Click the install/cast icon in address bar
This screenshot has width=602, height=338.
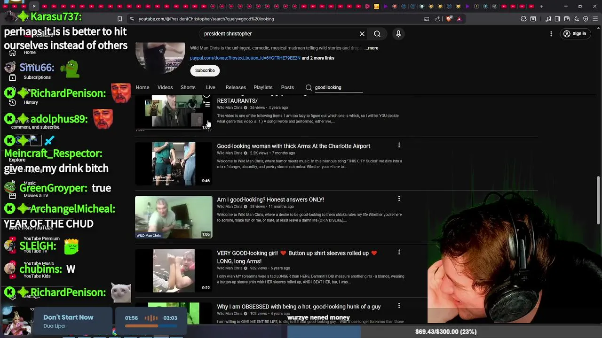[427, 19]
